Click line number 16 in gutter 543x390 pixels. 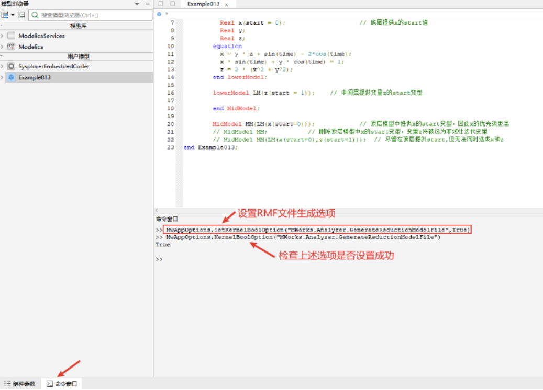pyautogui.click(x=170, y=93)
